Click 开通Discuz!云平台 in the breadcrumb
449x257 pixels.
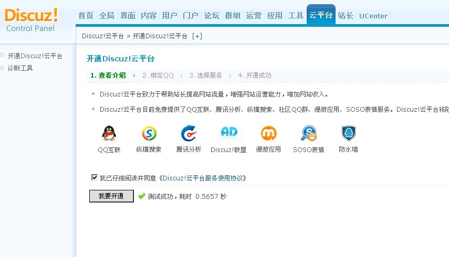160,36
